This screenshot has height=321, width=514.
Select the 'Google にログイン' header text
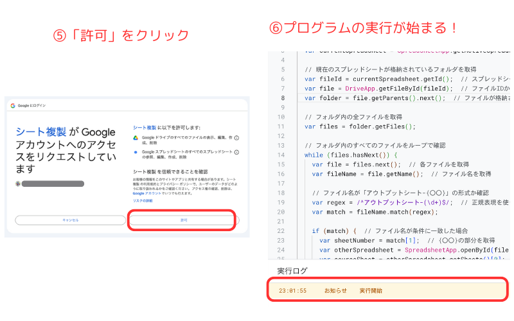31,105
